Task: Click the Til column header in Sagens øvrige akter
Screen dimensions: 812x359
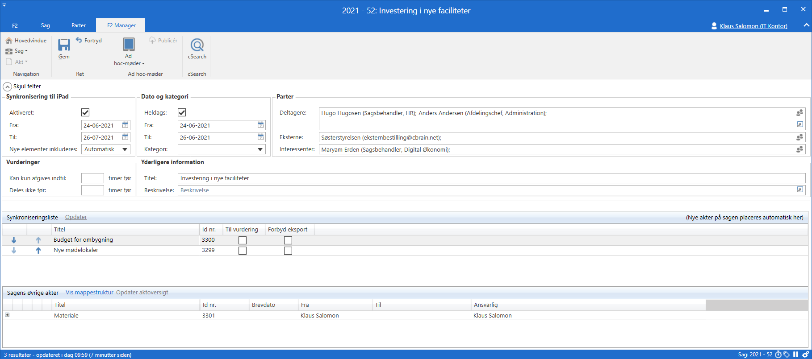Action: [422, 305]
